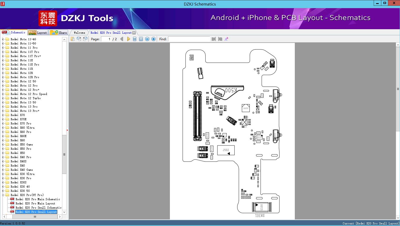Screen dimensions: 400x226
Task: Expand the Redmi K40S folder
Action: pos(3,161)
